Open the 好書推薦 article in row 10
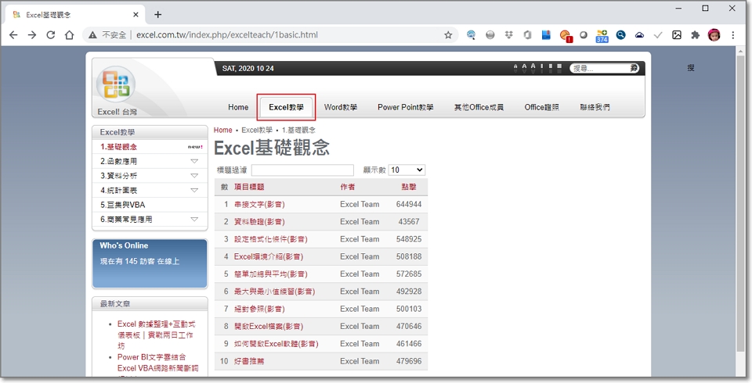 (x=249, y=361)
